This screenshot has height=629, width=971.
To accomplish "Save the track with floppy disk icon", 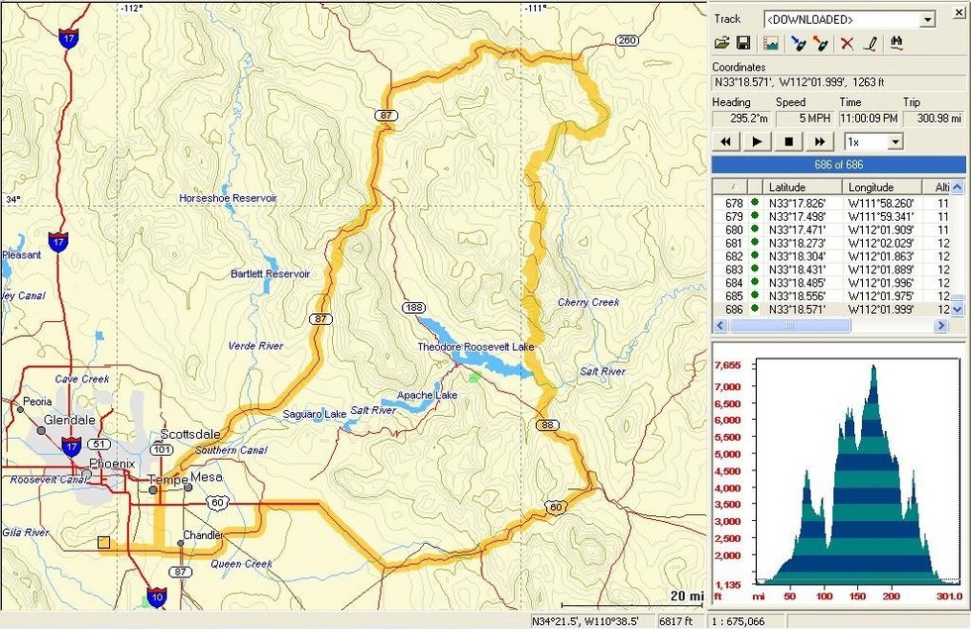I will 743,44.
